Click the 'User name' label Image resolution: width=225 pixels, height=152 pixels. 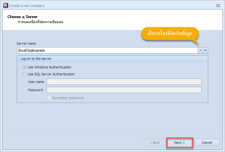coord(36,82)
